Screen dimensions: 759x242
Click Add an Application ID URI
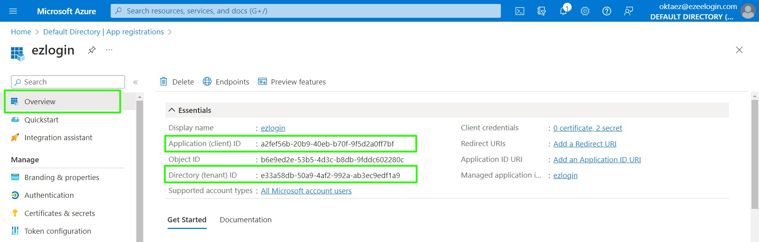click(597, 159)
